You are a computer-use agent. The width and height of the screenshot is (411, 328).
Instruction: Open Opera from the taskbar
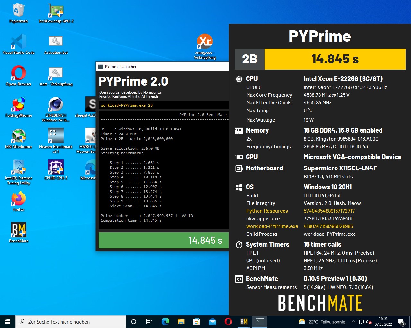[x=228, y=322]
